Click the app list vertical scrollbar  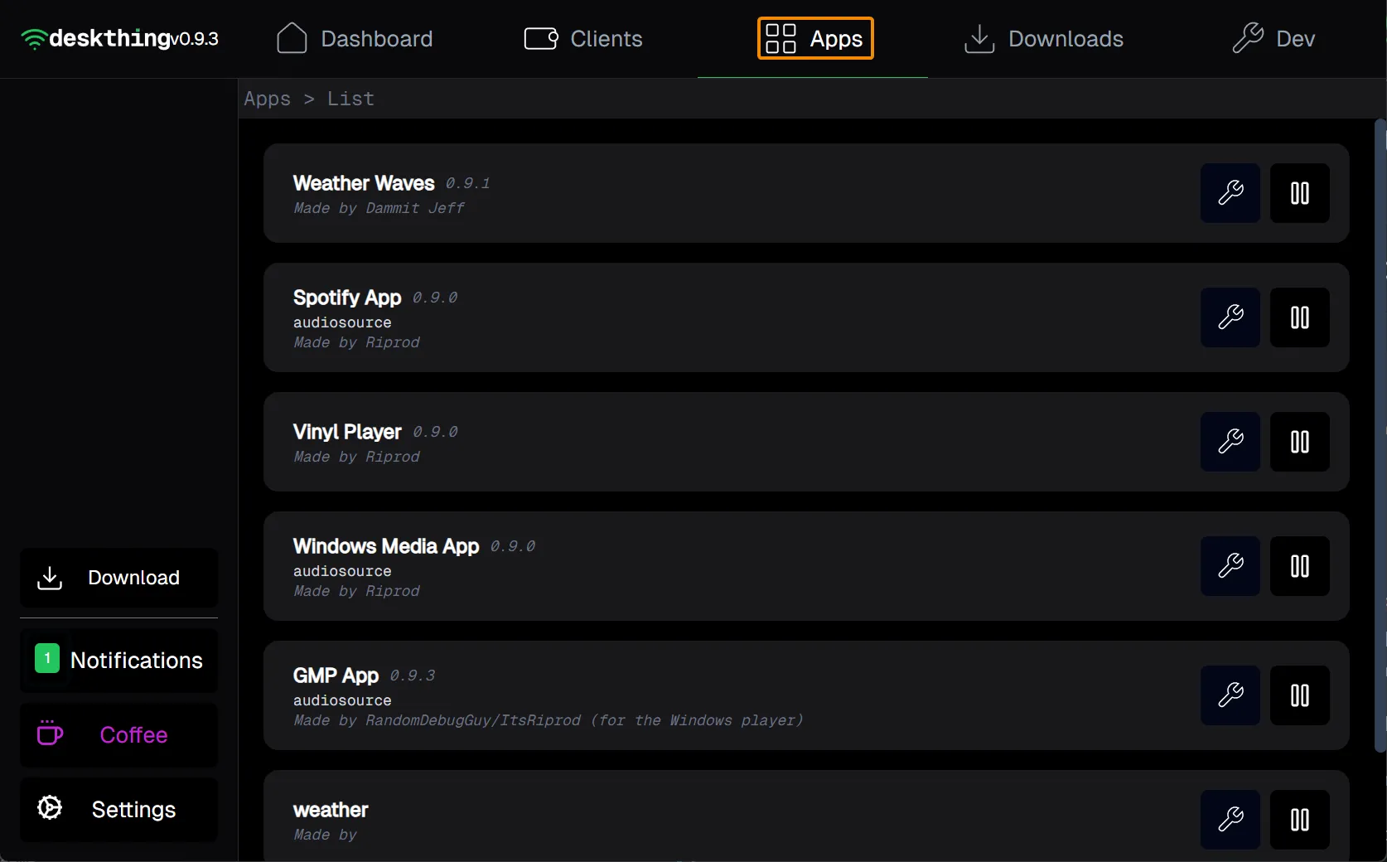(1380, 436)
